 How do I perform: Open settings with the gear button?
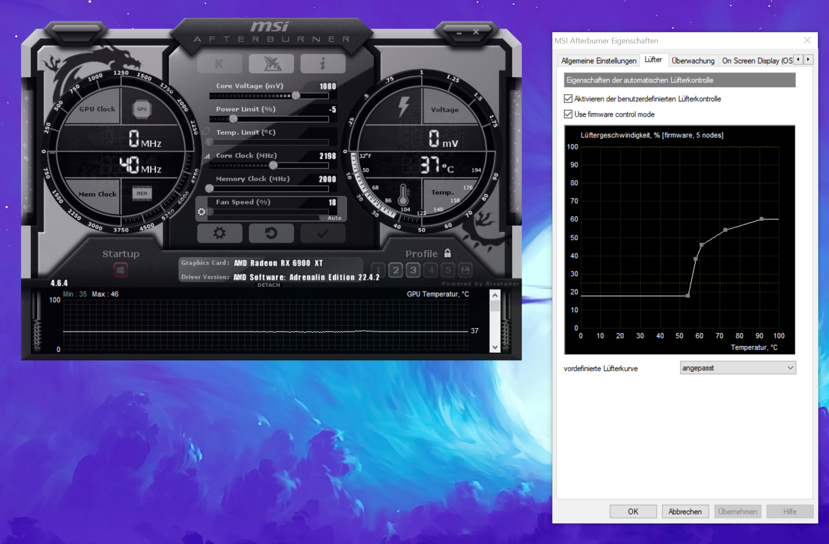point(219,233)
